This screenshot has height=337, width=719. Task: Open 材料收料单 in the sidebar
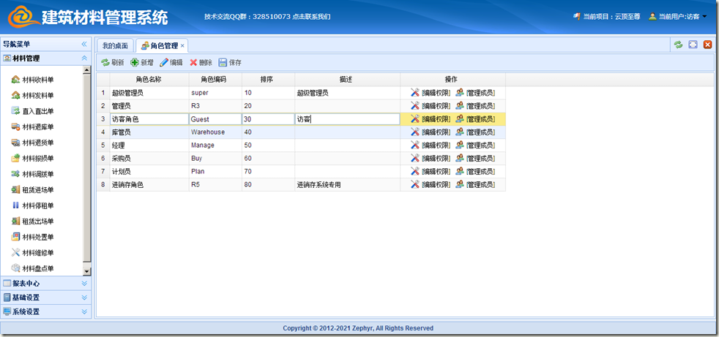coord(37,80)
